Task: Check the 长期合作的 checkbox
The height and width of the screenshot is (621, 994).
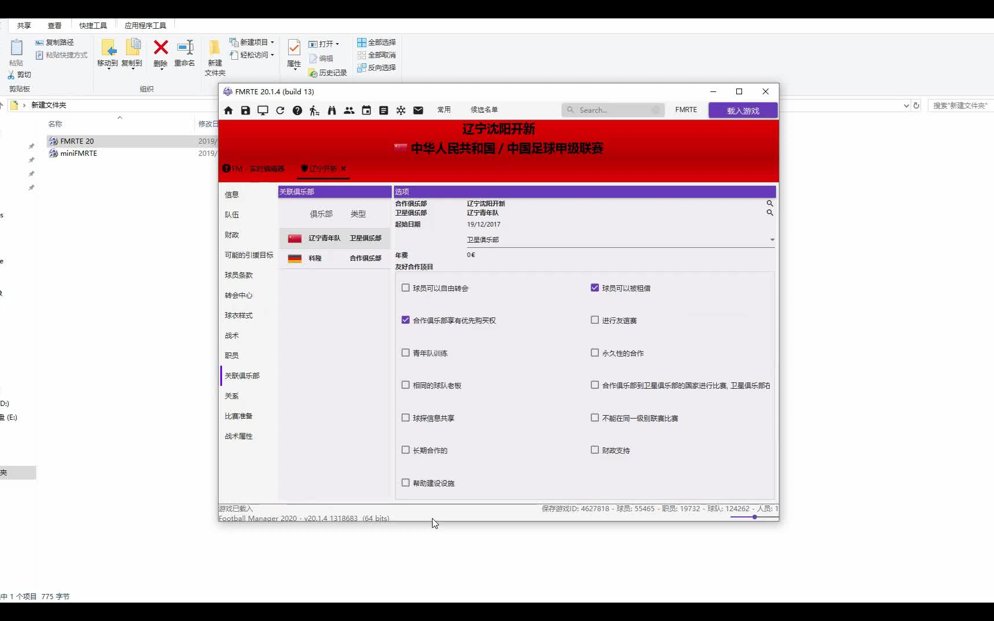Action: click(406, 450)
